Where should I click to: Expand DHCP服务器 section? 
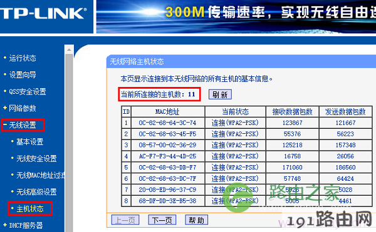coord(26,225)
